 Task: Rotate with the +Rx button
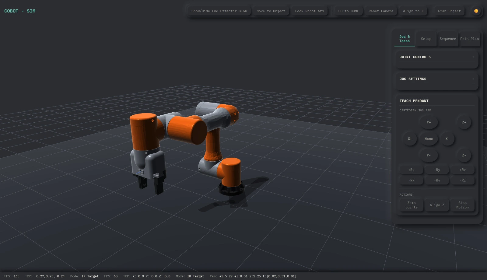(x=411, y=170)
